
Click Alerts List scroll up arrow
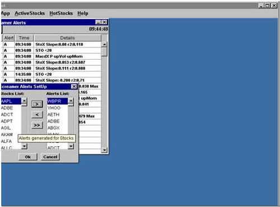[71, 100]
